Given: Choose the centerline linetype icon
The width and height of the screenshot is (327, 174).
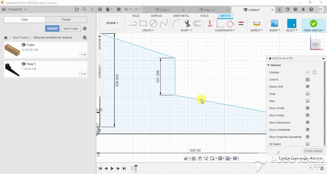Looking at the screenshot, I should [315, 72].
